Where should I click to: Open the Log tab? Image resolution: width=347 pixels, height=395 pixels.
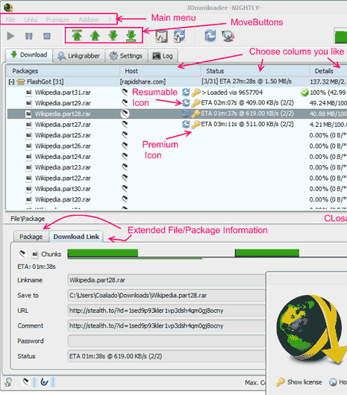(x=163, y=56)
